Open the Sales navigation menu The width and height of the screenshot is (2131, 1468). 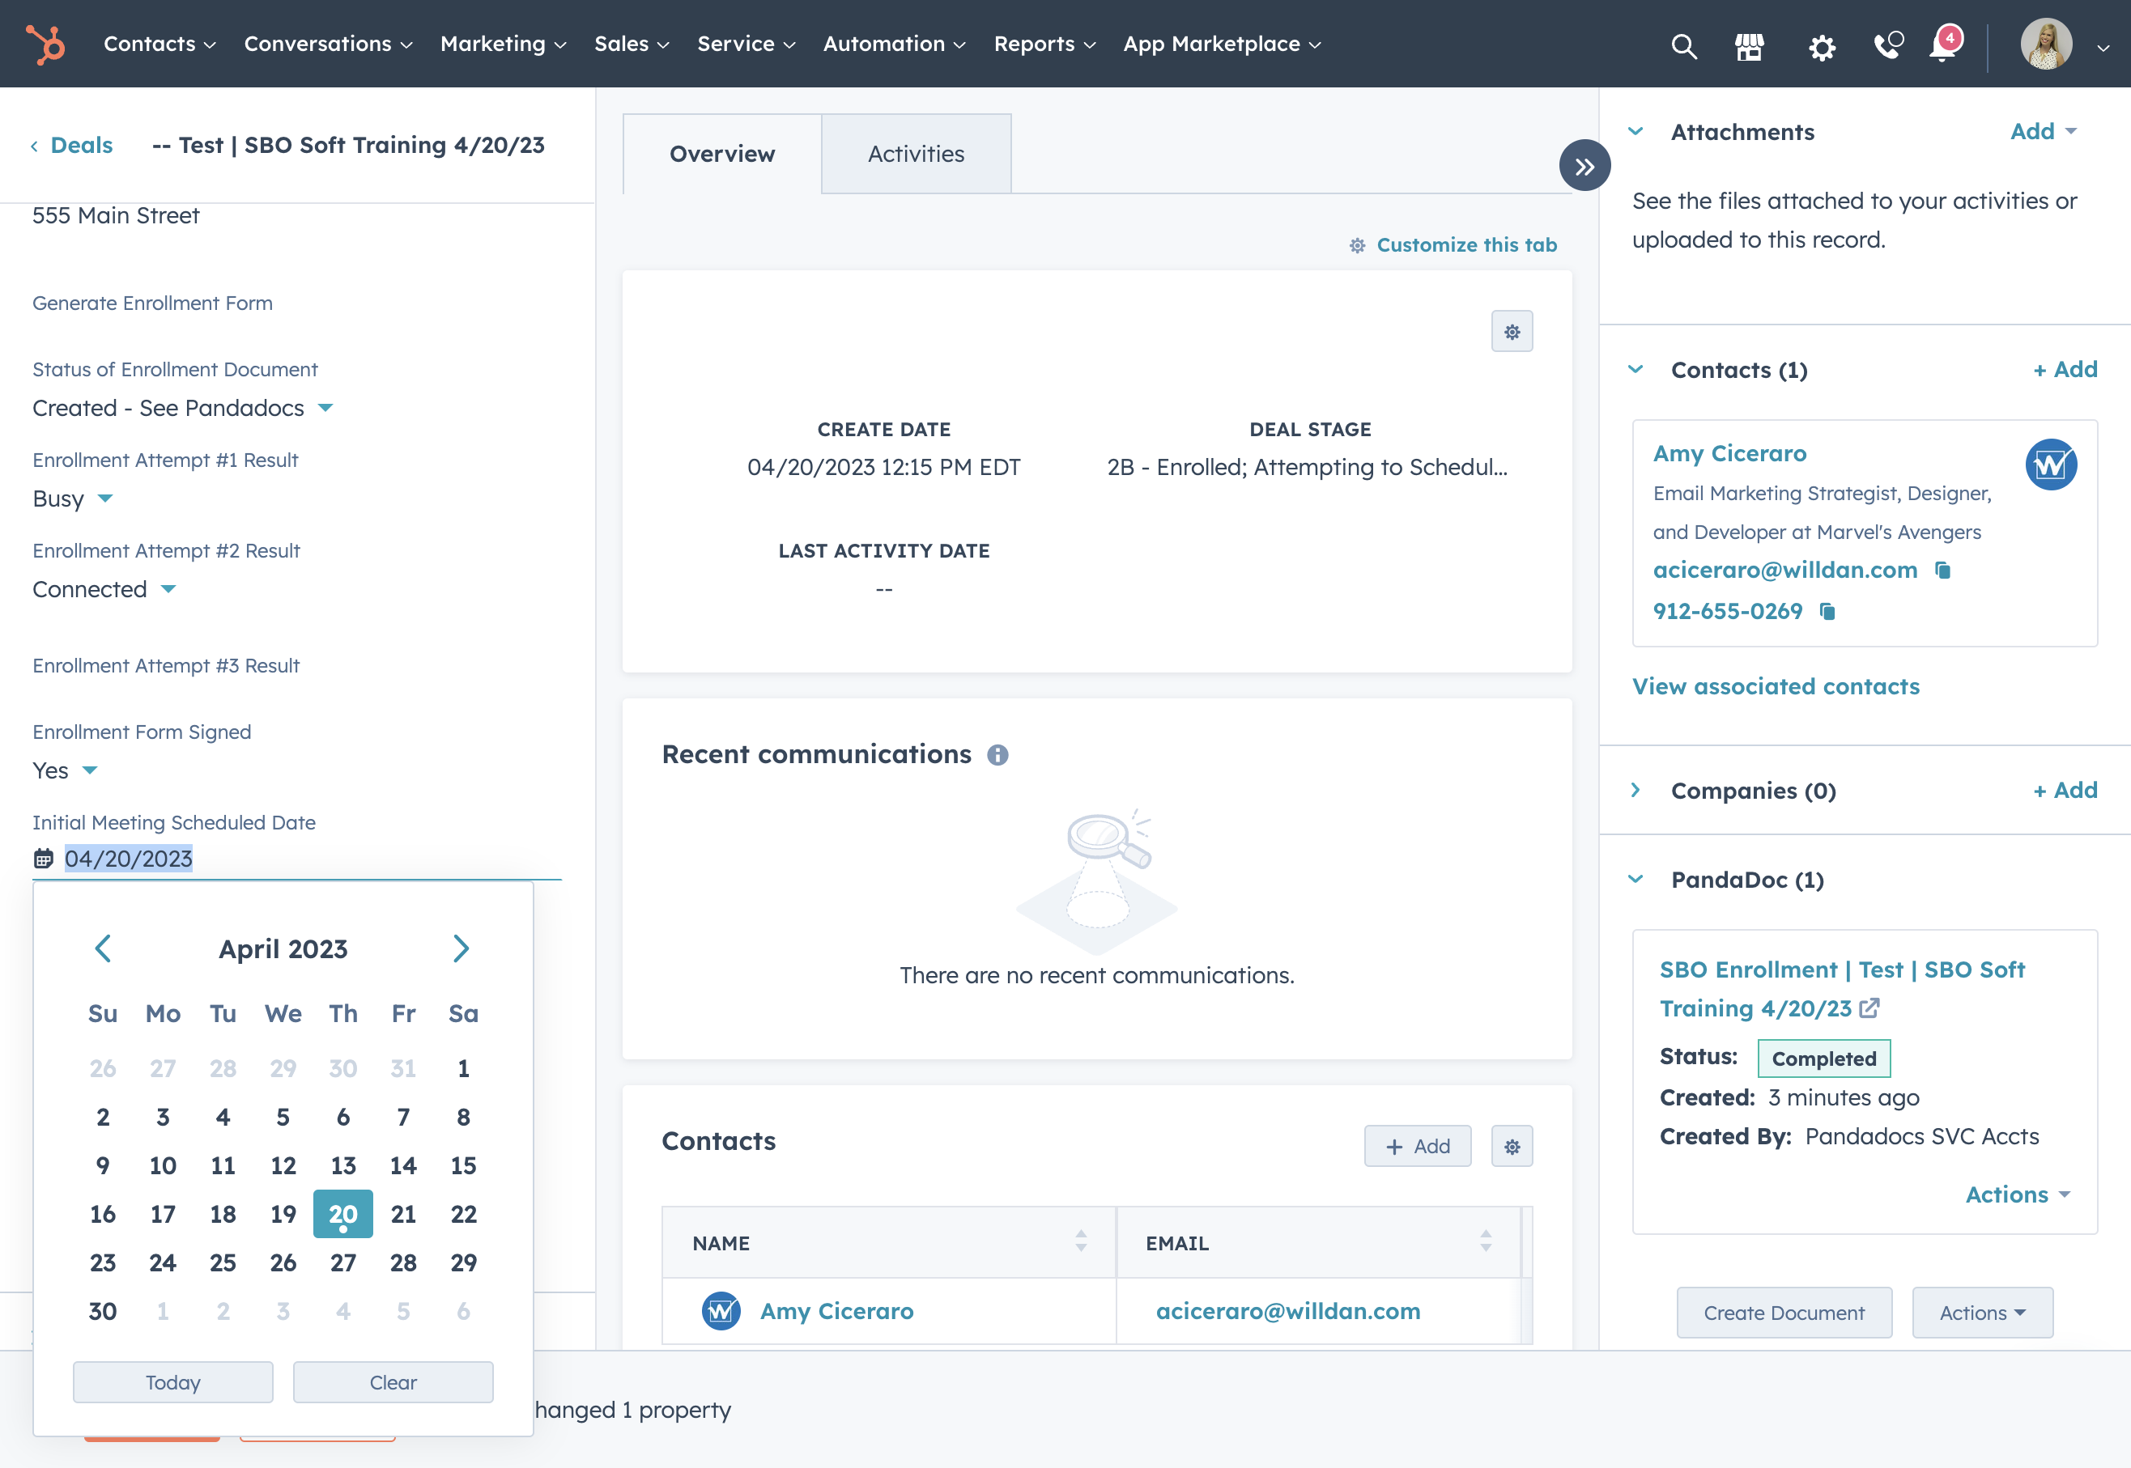(x=632, y=45)
